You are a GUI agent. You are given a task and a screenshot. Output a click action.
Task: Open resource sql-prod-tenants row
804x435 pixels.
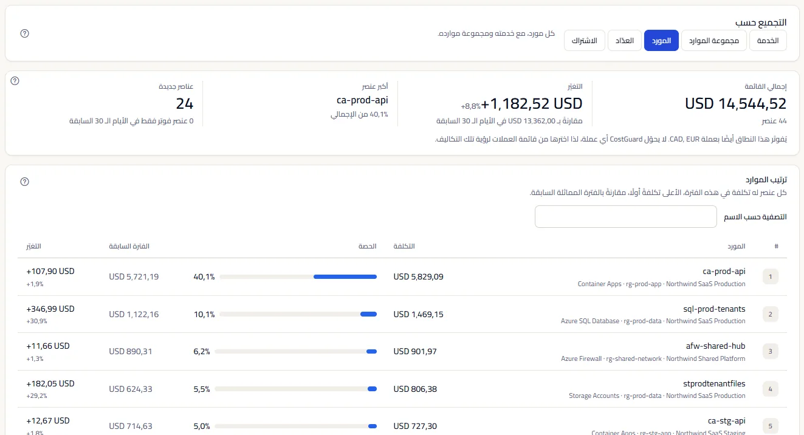pyautogui.click(x=715, y=309)
